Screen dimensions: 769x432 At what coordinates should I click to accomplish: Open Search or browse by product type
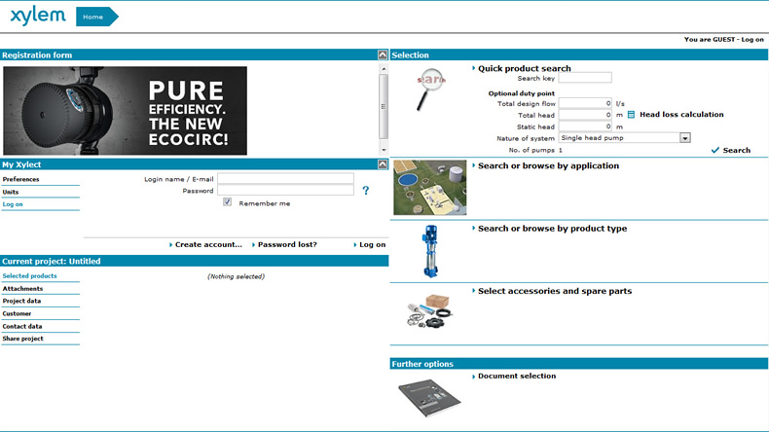[552, 229]
